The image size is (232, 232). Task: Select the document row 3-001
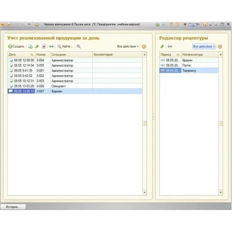click(75, 71)
